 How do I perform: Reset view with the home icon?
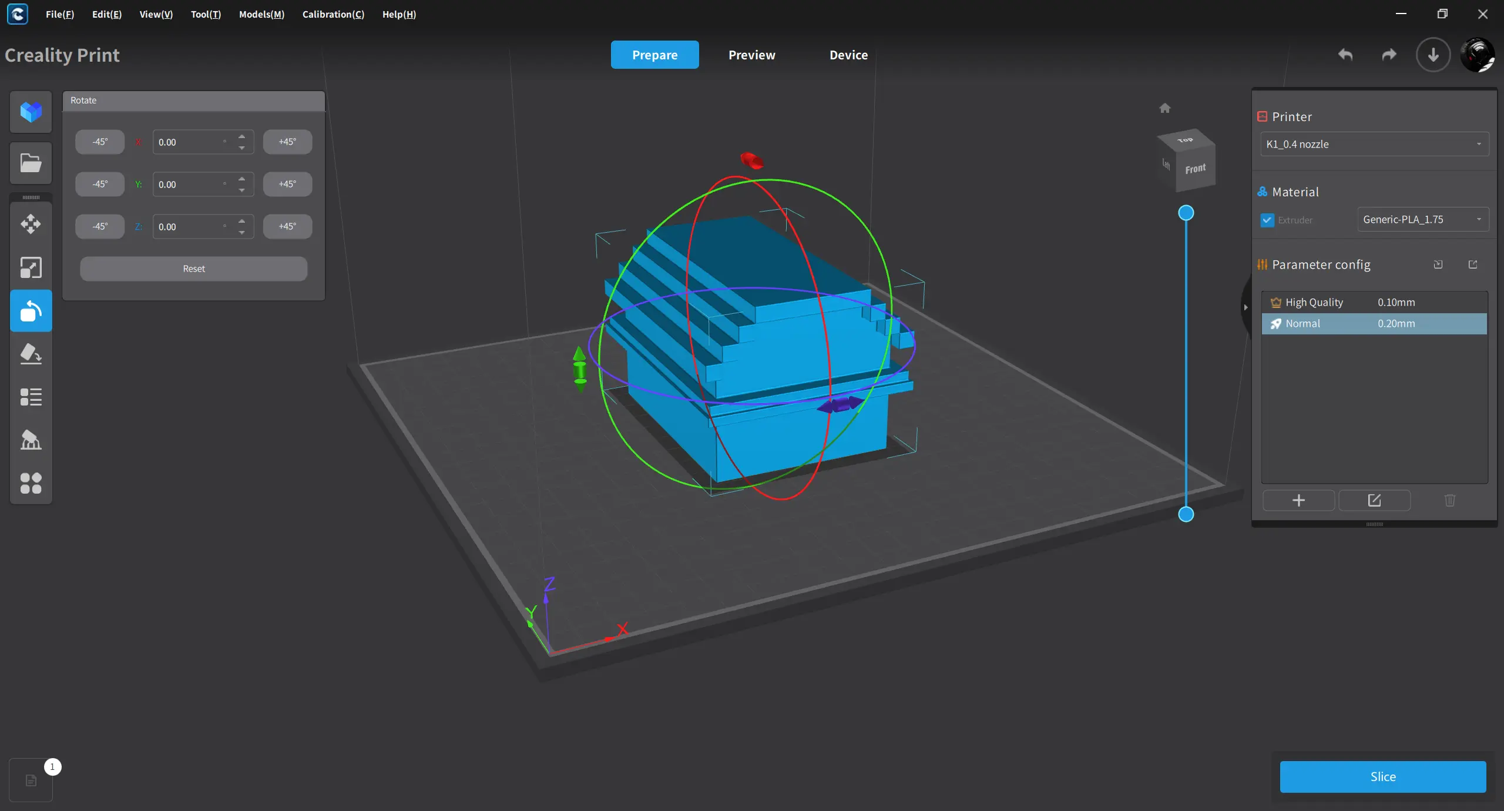tap(1165, 108)
